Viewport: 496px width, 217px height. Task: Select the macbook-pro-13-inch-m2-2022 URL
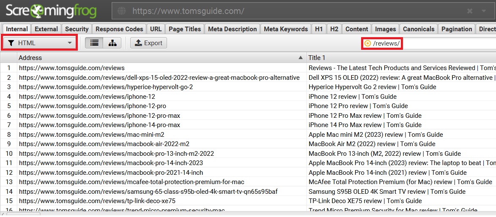coord(116,154)
